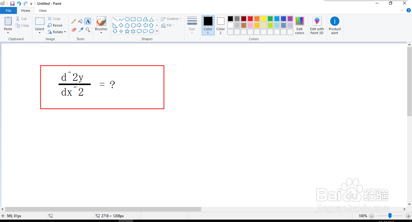Image resolution: width=412 pixels, height=222 pixels.
Task: Select the Triangle shape
Action: [151, 19]
